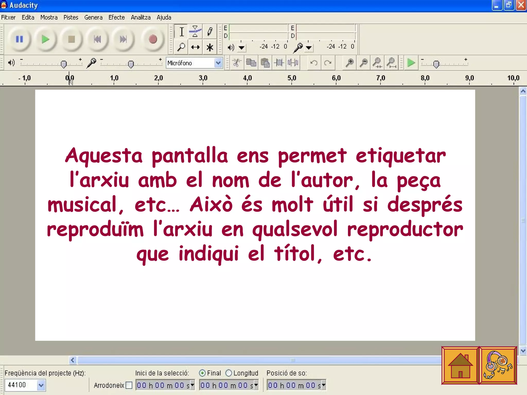This screenshot has height=395, width=527.
Task: Open the Mostra menu
Action: [49, 17]
